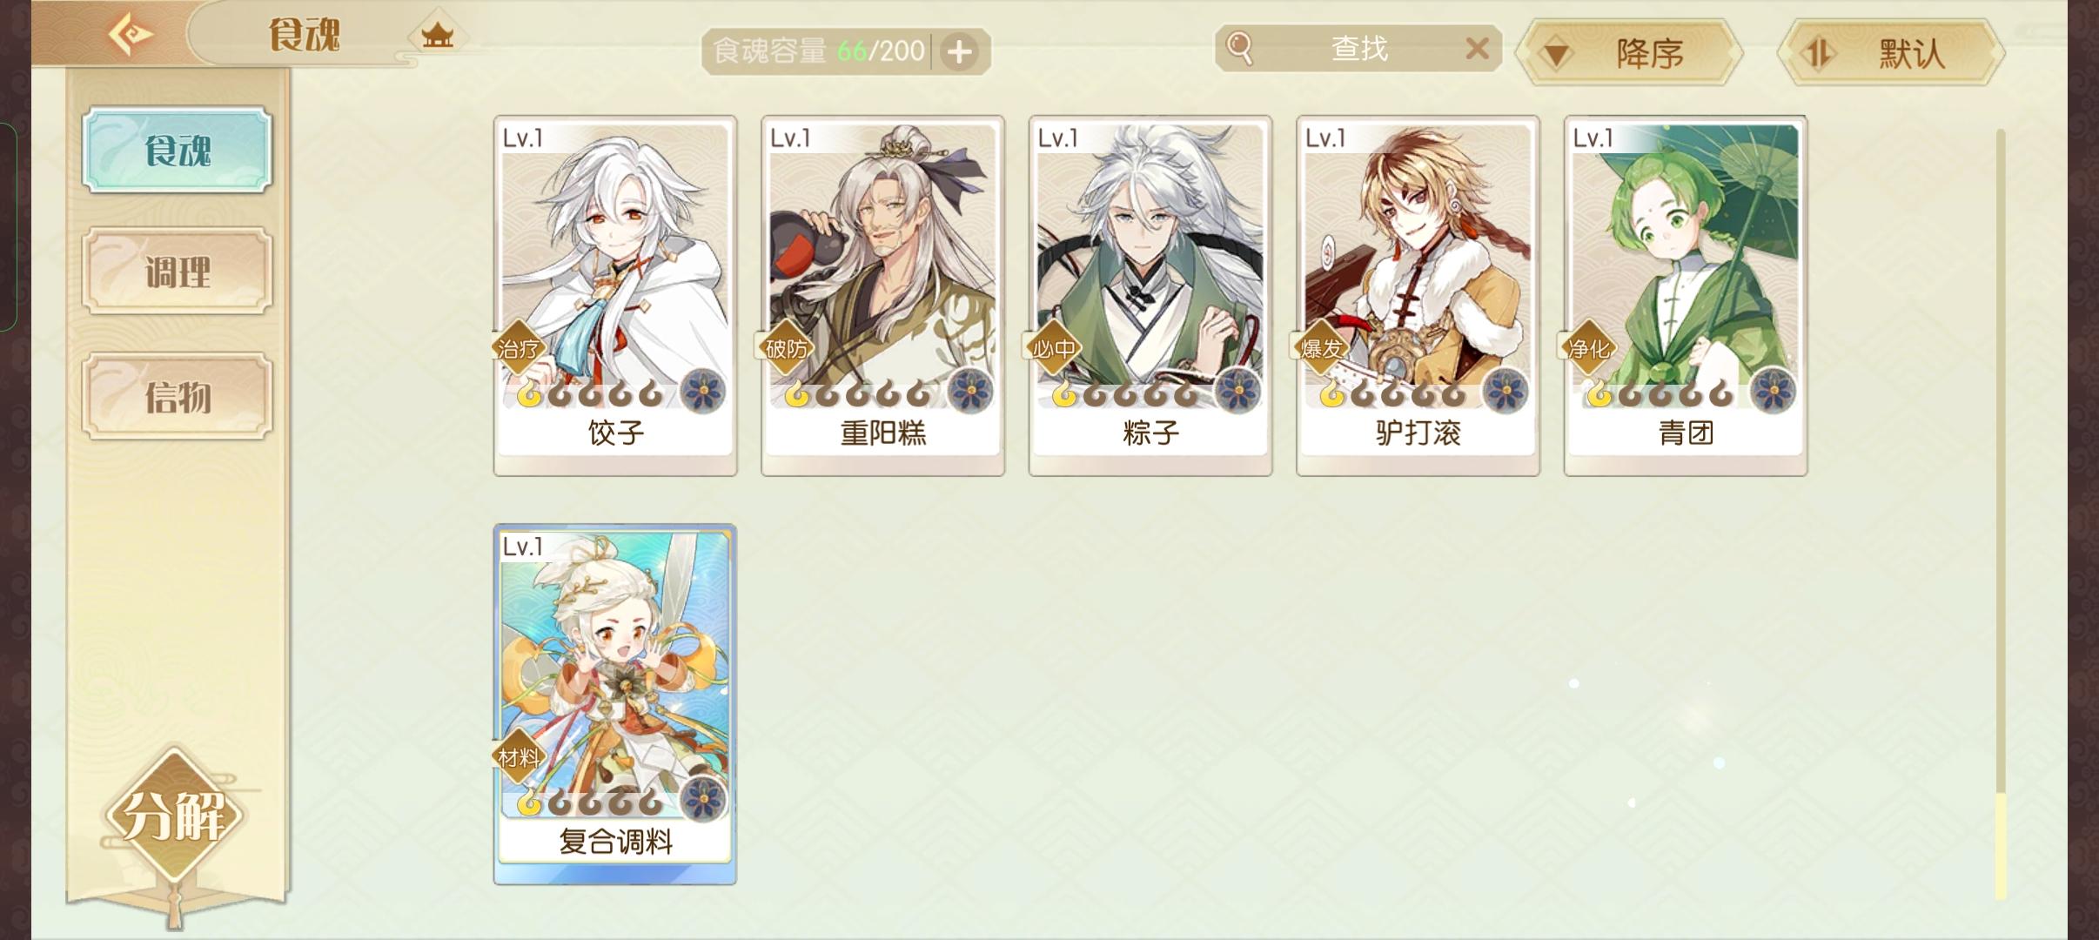
Task: Focus the 查找 search field
Action: point(1358,49)
